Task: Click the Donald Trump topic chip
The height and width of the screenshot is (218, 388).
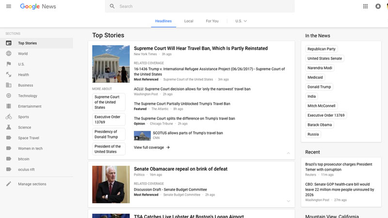Action: click(x=319, y=87)
